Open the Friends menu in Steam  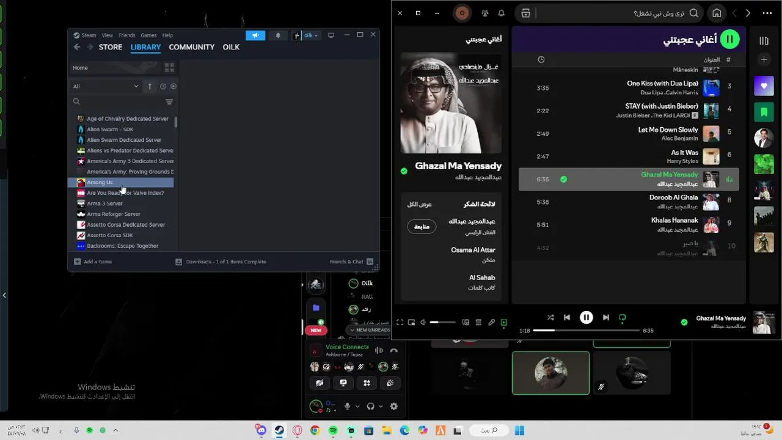[127, 35]
